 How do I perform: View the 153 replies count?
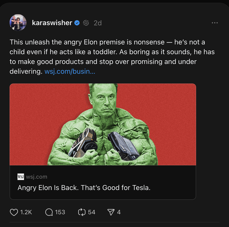(x=60, y=212)
